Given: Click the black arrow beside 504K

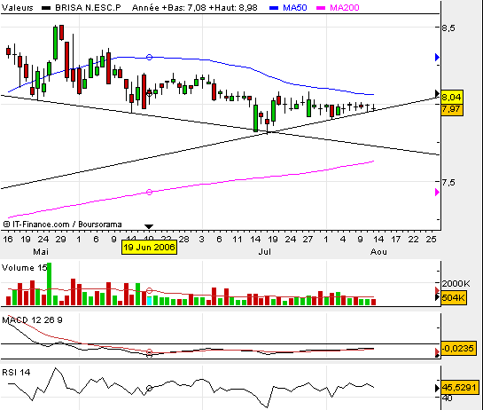Looking at the screenshot, I should [437, 297].
